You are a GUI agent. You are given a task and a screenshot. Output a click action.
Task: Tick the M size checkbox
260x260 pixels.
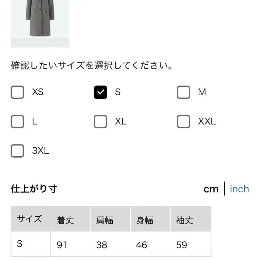point(183,92)
